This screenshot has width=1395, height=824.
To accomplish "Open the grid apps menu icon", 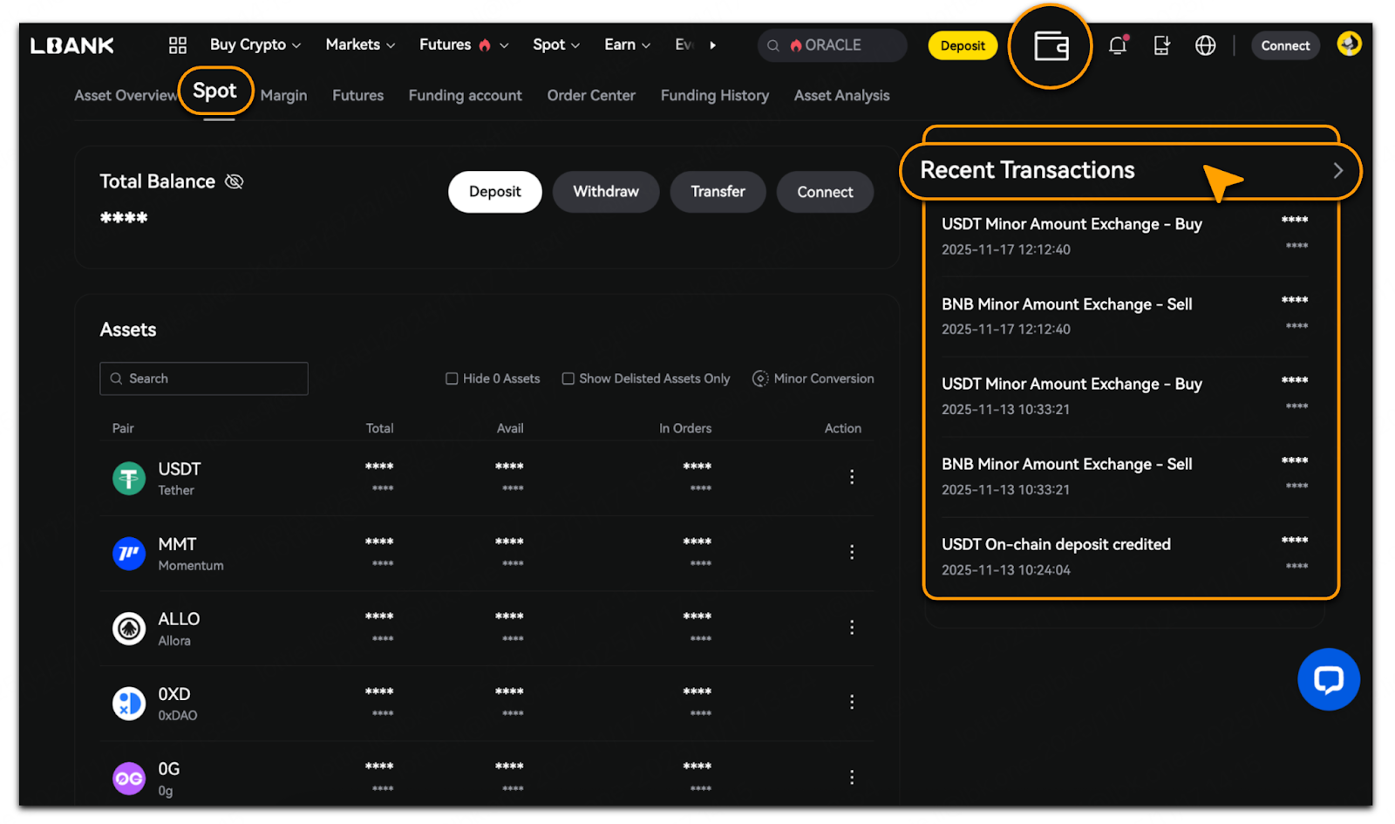I will point(178,45).
